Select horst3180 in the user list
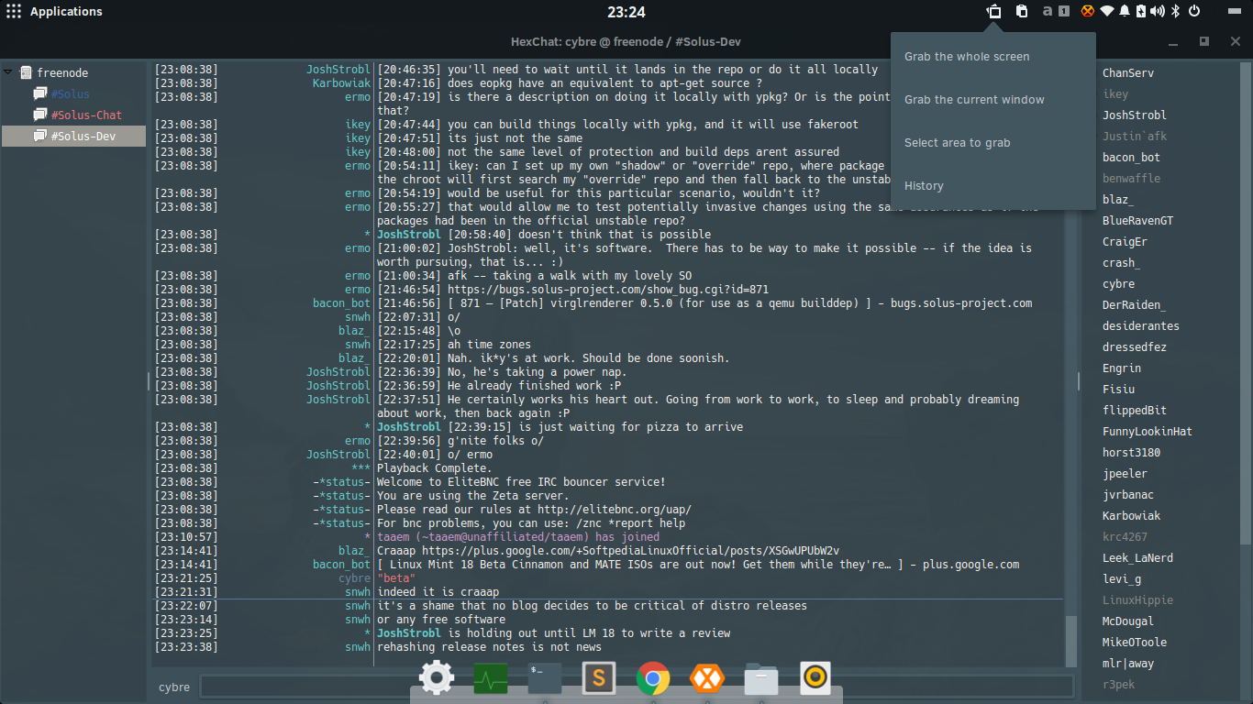 point(1131,452)
